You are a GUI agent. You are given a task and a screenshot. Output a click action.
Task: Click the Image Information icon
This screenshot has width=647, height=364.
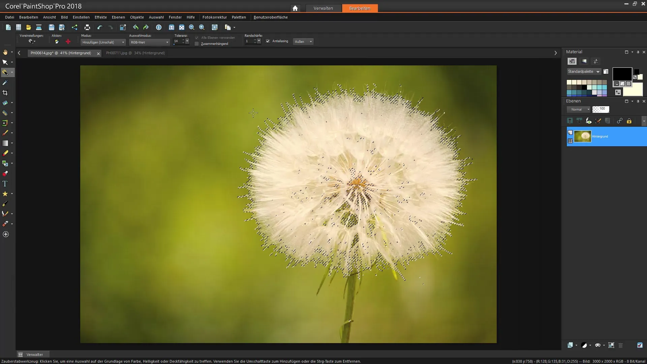159,27
